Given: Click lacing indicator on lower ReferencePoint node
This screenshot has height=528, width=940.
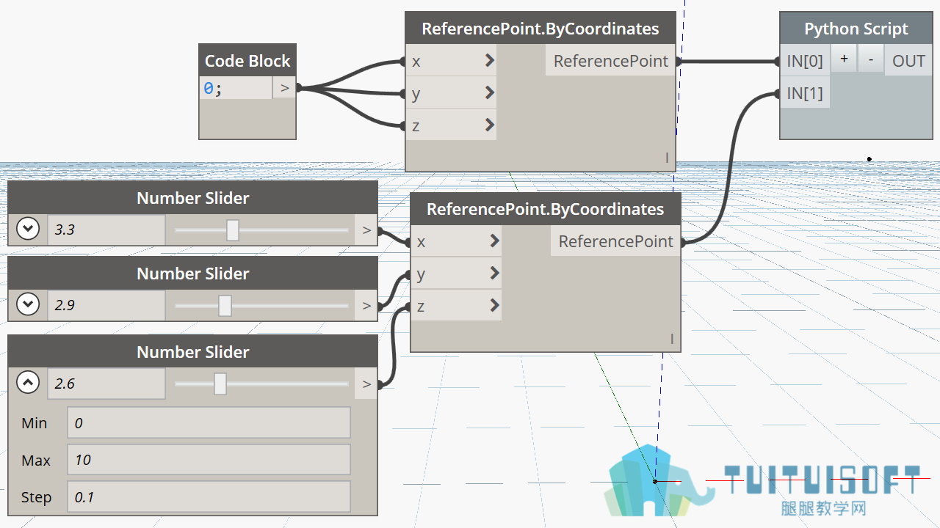Looking at the screenshot, I should pos(671,338).
